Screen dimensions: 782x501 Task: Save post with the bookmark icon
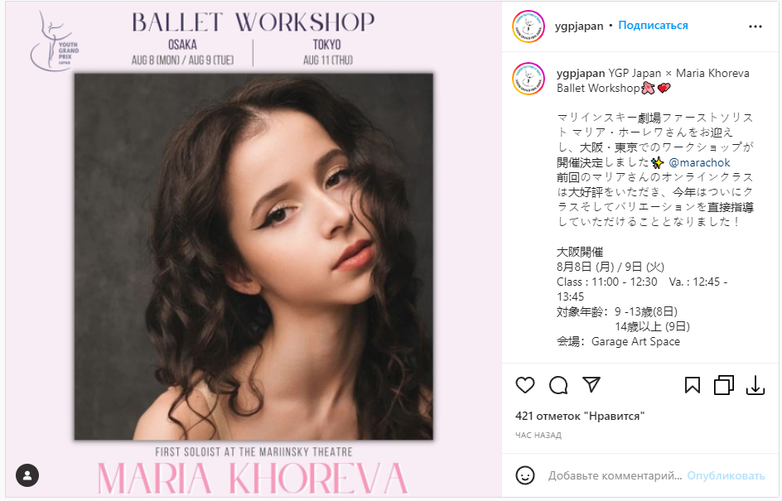(x=693, y=385)
